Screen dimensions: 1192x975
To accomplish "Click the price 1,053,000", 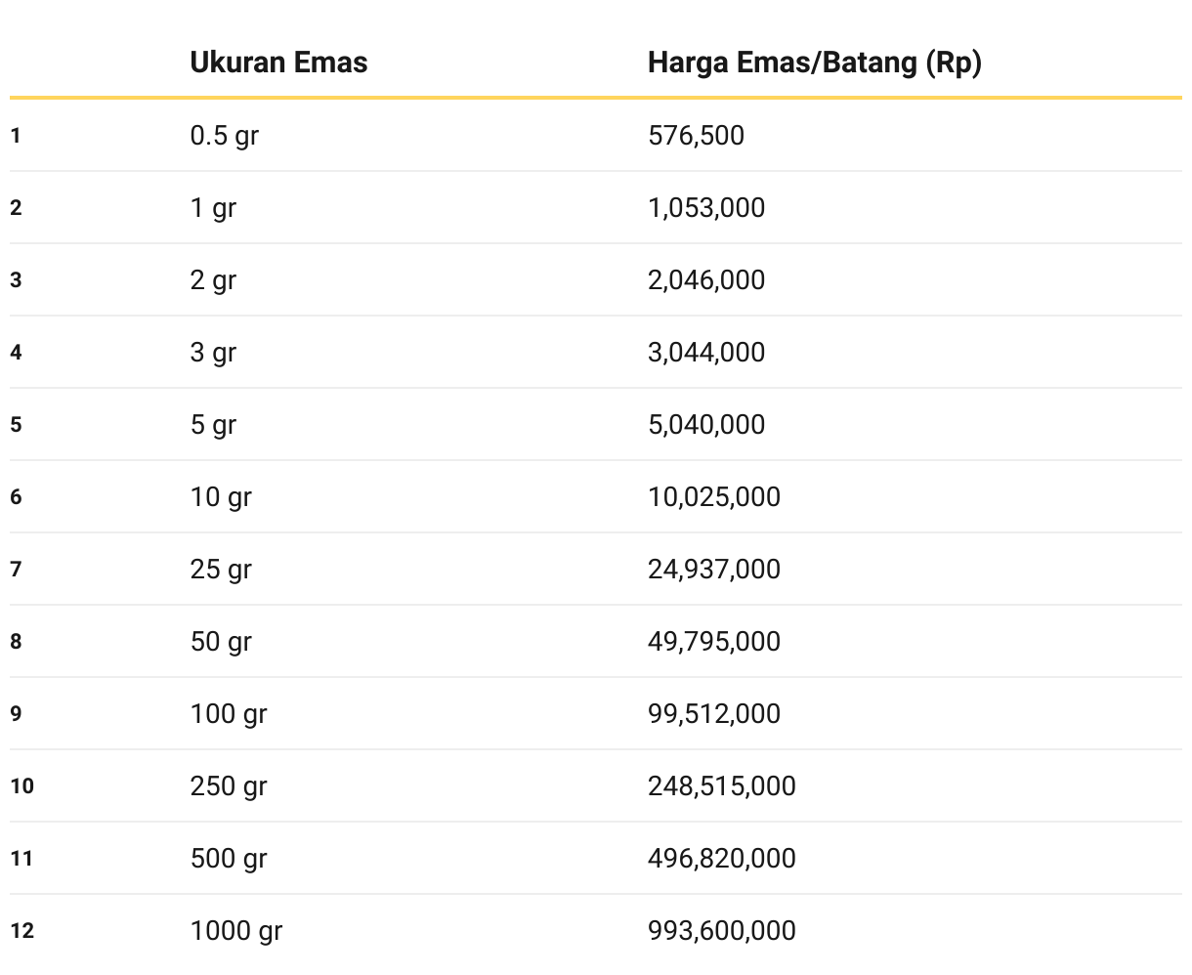I will 706,207.
